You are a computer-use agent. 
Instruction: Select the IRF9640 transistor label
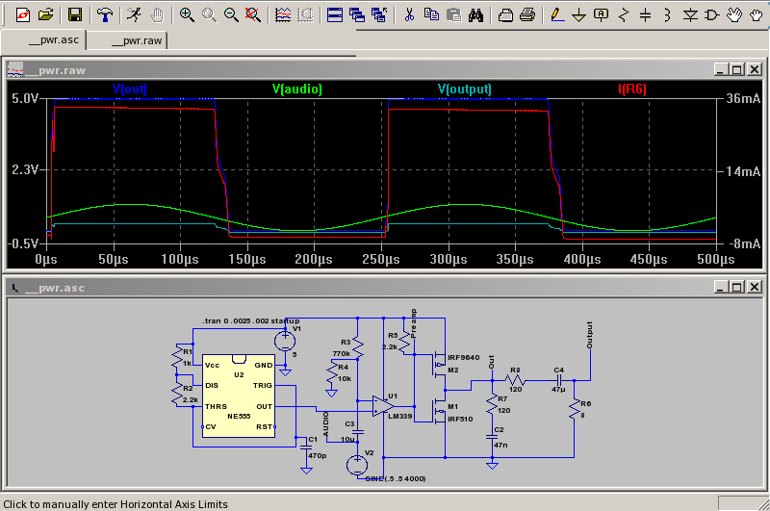pos(463,357)
